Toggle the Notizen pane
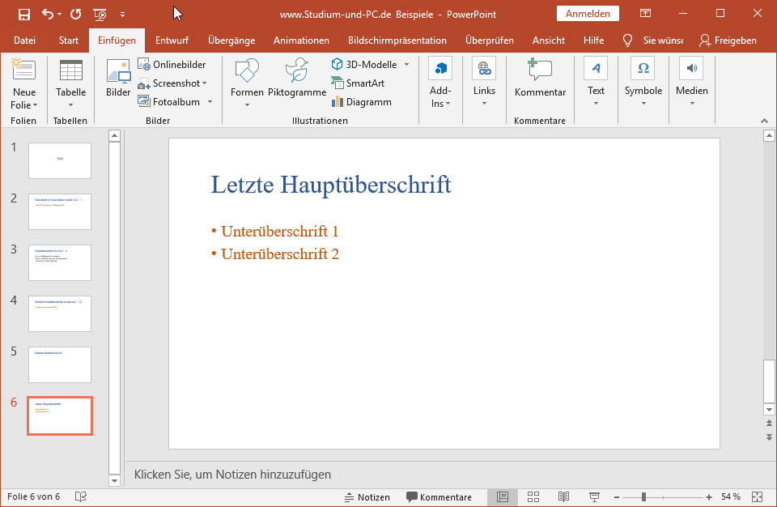The image size is (777, 507). tap(367, 497)
